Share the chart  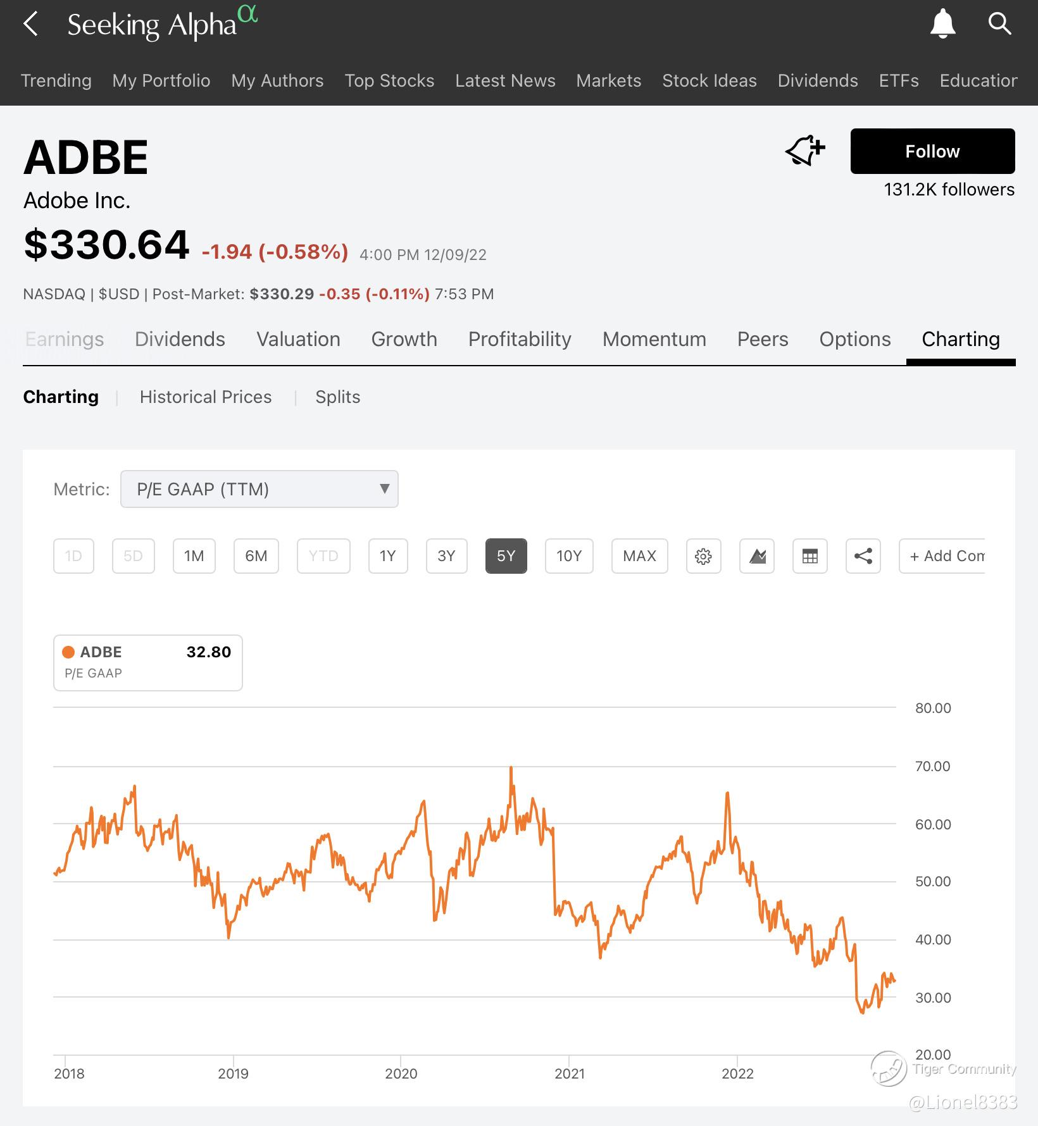[863, 556]
